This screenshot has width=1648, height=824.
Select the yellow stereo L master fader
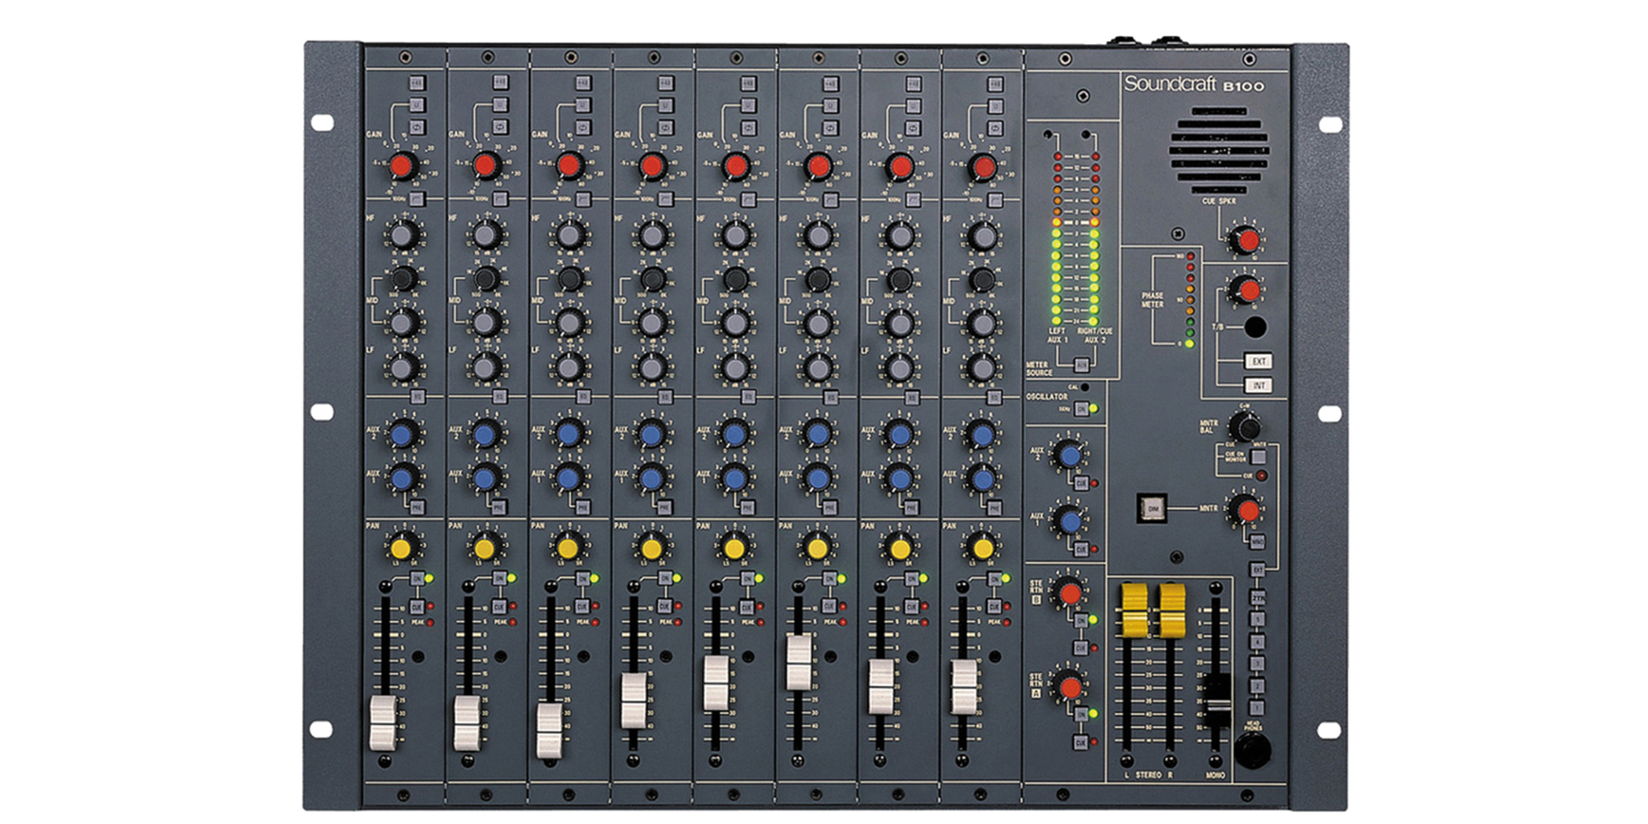point(1135,610)
